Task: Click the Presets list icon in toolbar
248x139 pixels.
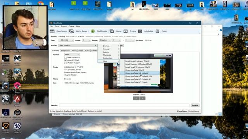Action: point(157,31)
